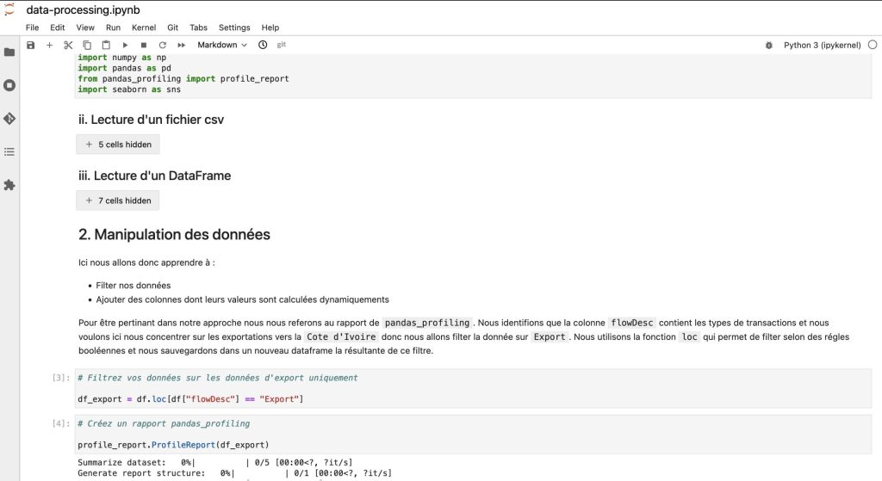Click into the code cell numbered [4]
The image size is (882, 481).
click(473, 435)
